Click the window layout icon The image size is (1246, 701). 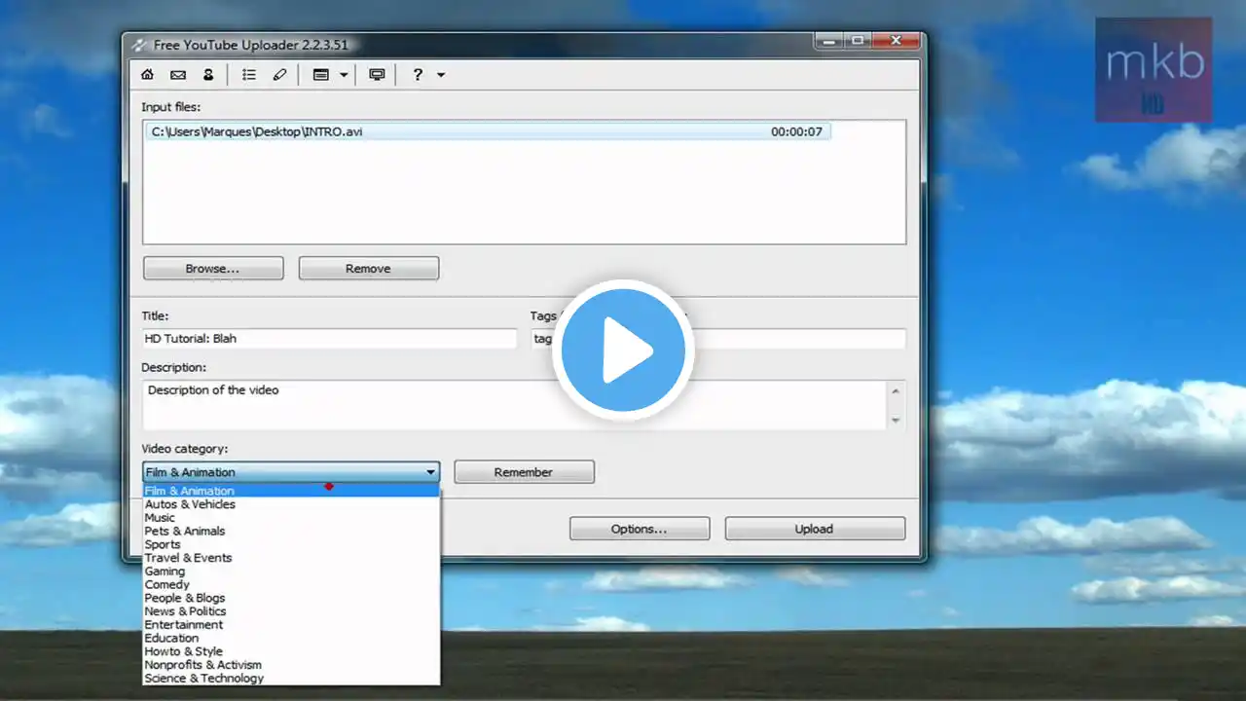pos(320,75)
